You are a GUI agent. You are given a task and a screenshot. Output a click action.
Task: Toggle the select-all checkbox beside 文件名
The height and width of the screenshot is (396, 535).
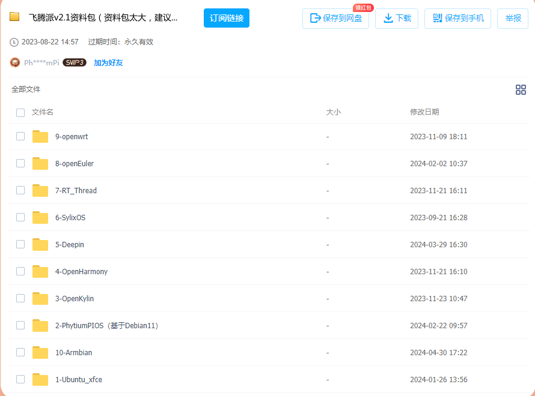[x=20, y=112]
